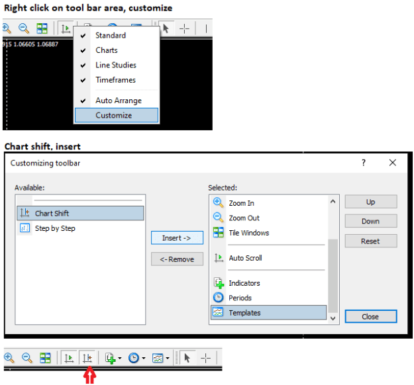Select Tile Windows in Selected list
Image resolution: width=414 pixels, height=385 pixels.
point(269,233)
